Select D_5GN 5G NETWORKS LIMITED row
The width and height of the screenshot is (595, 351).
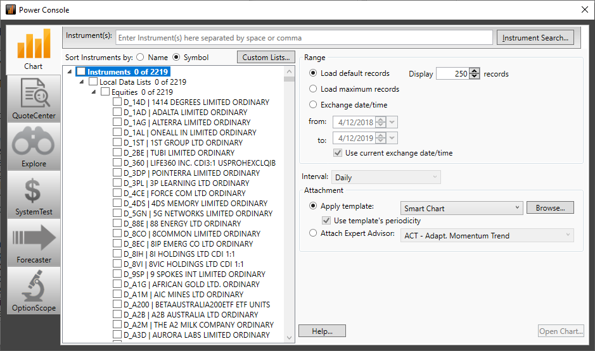[x=198, y=214]
